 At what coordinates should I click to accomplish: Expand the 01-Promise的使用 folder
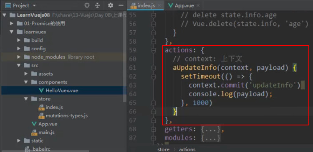(12, 23)
